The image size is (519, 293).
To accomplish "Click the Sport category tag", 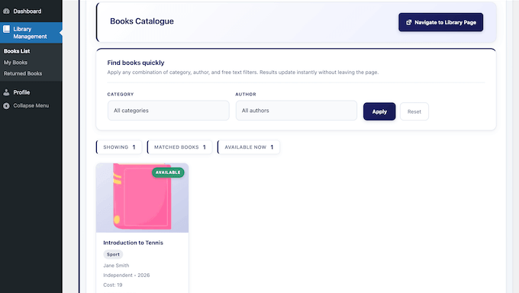I will 113,254.
